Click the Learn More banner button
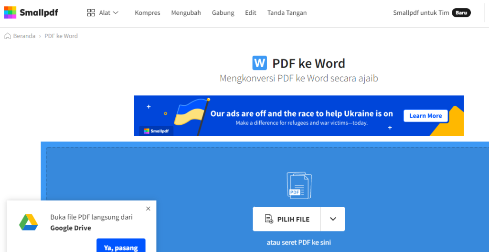The image size is (489, 252). pyautogui.click(x=425, y=116)
